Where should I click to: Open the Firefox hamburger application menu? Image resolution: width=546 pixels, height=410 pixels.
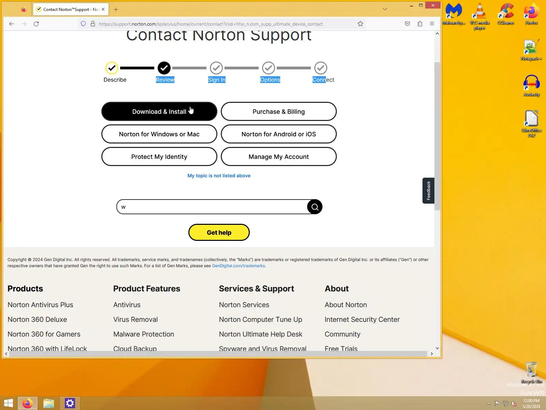pyautogui.click(x=432, y=24)
